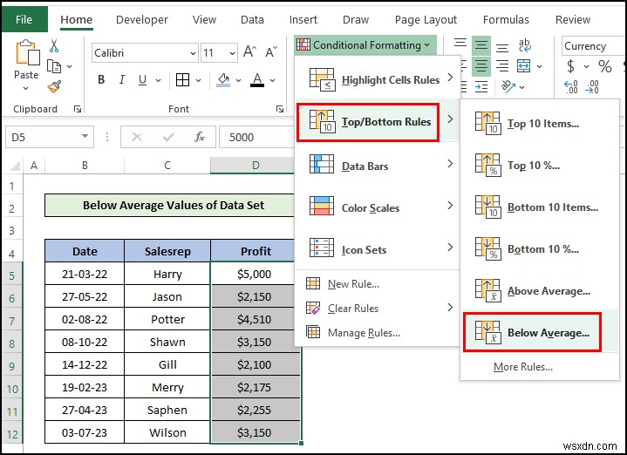Apply the Borders grid icon
627x455 pixels.
pos(183,80)
